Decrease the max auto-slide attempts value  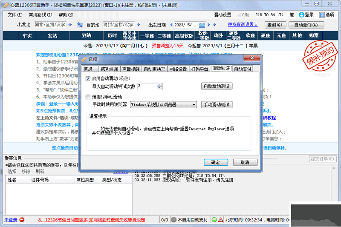159,88
